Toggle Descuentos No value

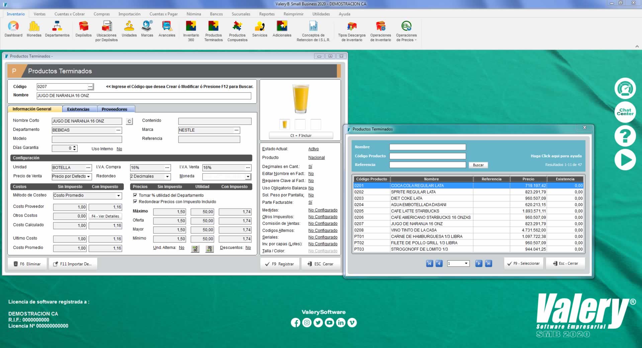[x=248, y=248]
